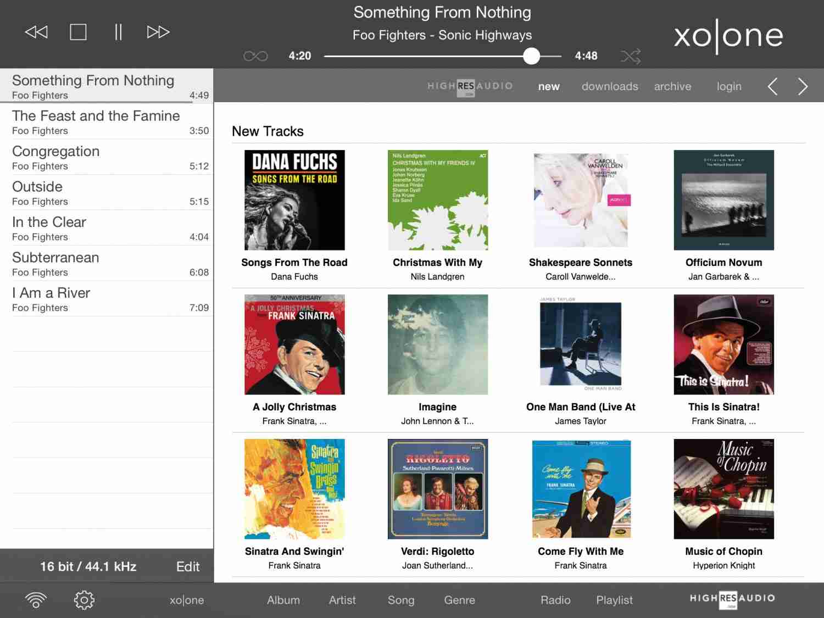The width and height of the screenshot is (824, 618).
Task: Play I Am a River
Action: point(107,299)
